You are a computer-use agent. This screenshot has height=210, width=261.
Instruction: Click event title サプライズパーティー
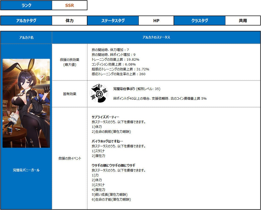pos(105,117)
